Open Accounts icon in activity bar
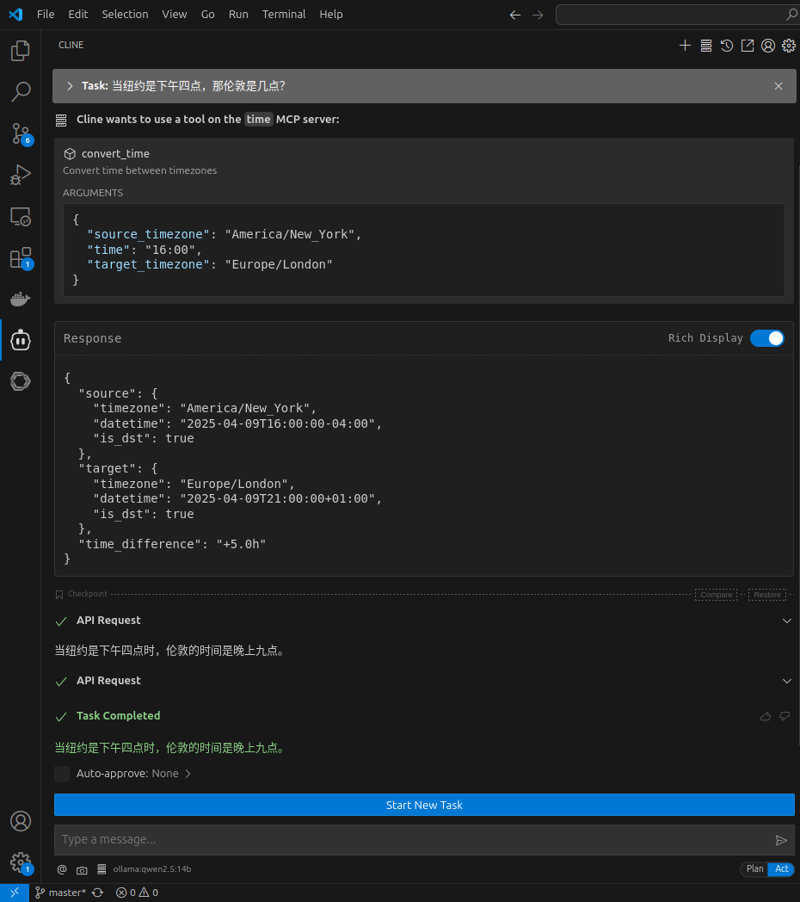 click(20, 821)
